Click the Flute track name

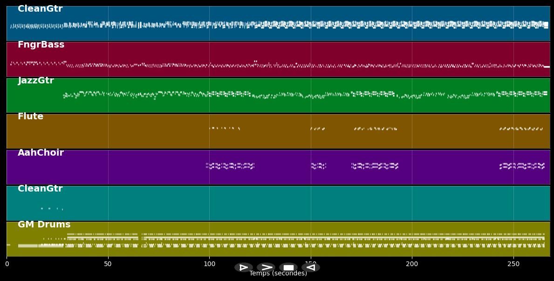tap(31, 117)
